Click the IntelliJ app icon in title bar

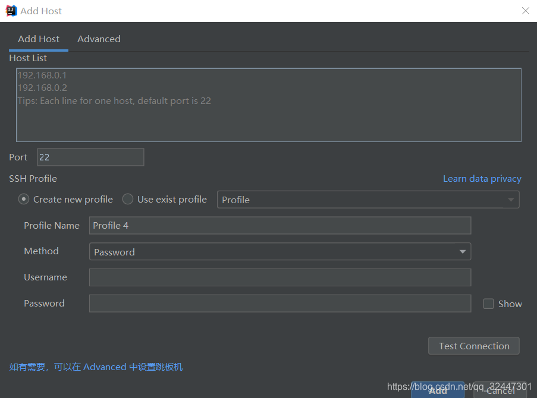(x=11, y=11)
